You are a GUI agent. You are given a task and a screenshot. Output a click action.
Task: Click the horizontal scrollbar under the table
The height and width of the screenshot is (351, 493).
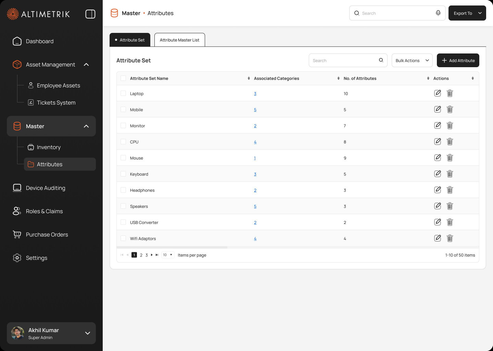coord(172,247)
